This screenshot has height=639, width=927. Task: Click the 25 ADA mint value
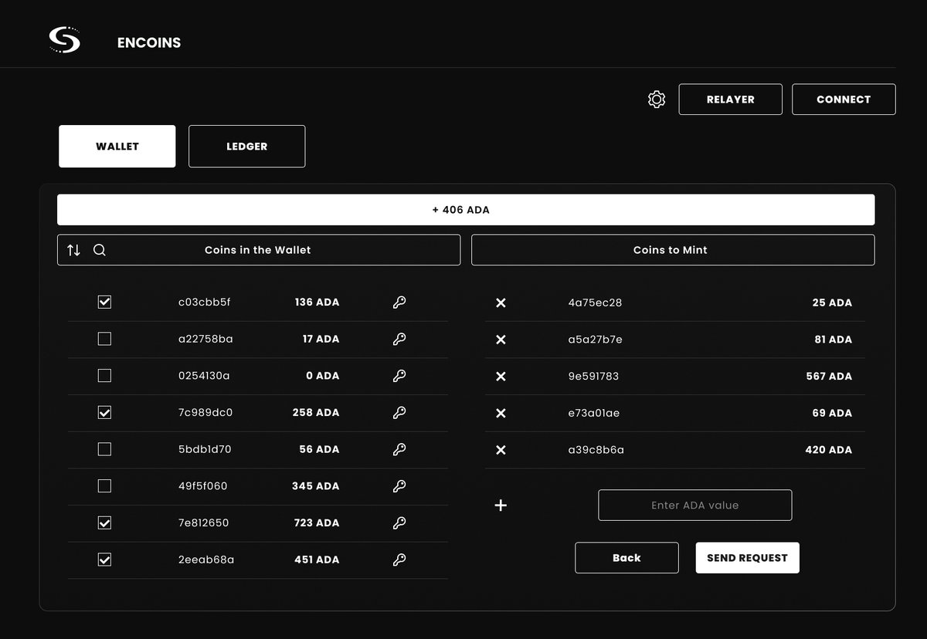pos(833,303)
